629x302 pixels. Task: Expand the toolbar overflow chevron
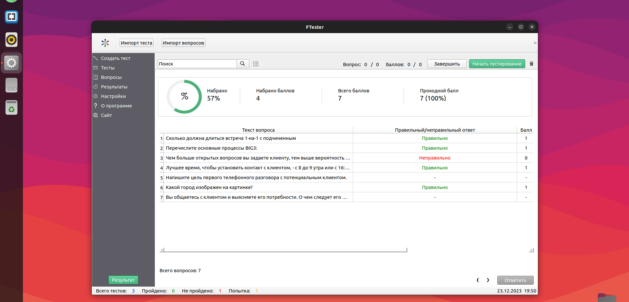535,43
